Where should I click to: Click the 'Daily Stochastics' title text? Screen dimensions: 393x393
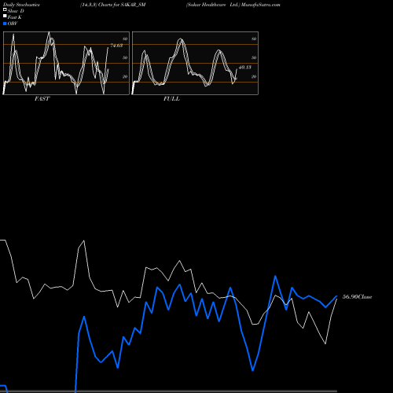pyautogui.click(x=21, y=5)
